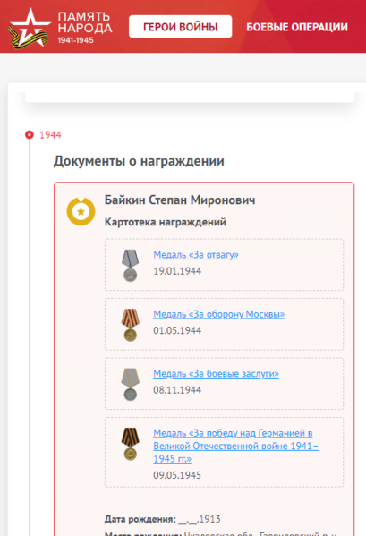The image size is (366, 536).
Task: Open link Медаль «За отвагу»
Action: click(x=196, y=255)
